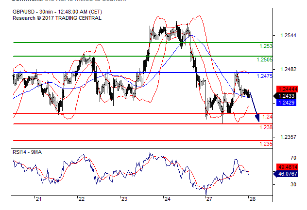Click the 1.2482 price axis value

pos(288,69)
